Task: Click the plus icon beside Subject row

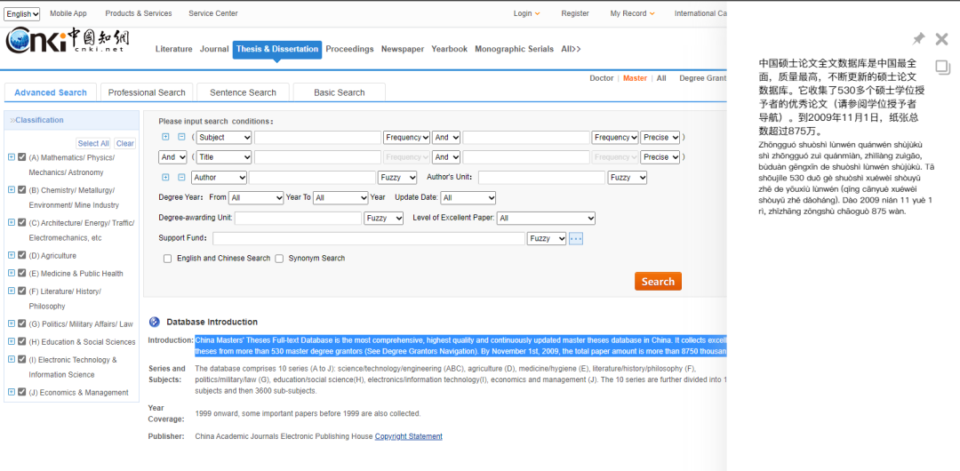Action: [x=165, y=137]
